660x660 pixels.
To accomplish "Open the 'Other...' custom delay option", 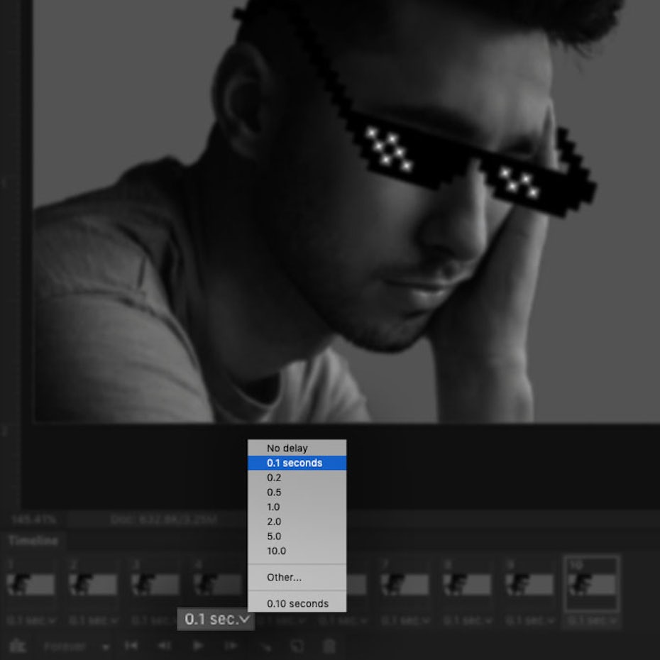I will click(x=284, y=578).
